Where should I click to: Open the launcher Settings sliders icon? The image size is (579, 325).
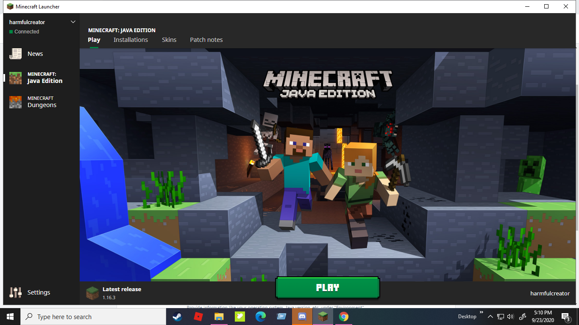(16, 292)
